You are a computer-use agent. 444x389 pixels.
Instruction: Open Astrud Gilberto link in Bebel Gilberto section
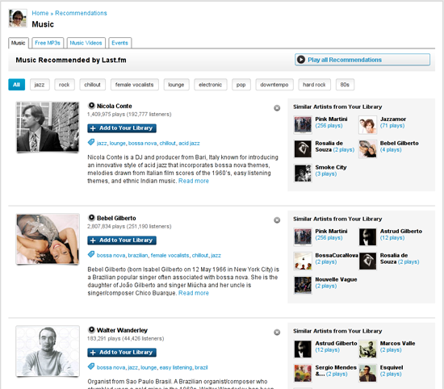click(401, 231)
